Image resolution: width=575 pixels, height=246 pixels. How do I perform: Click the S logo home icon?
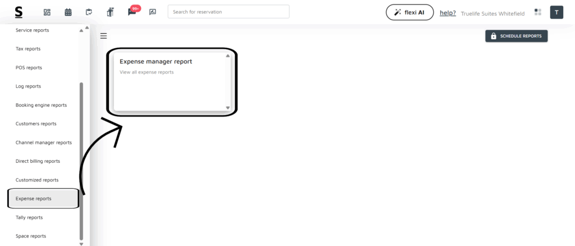point(19,12)
